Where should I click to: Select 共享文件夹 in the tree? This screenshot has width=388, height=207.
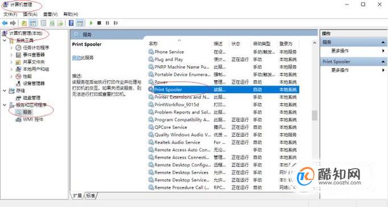[34, 62]
